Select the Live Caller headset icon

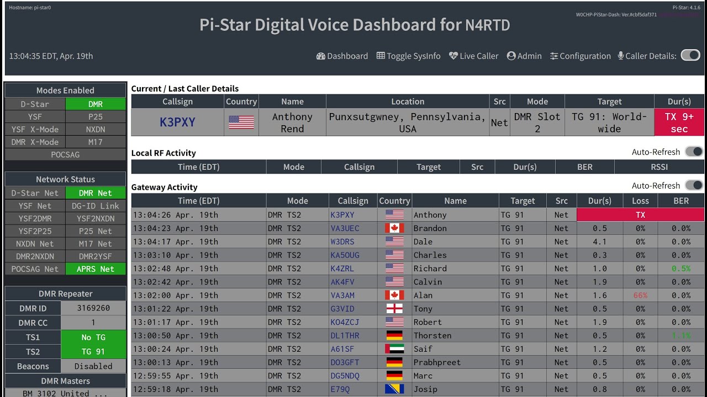(x=452, y=56)
